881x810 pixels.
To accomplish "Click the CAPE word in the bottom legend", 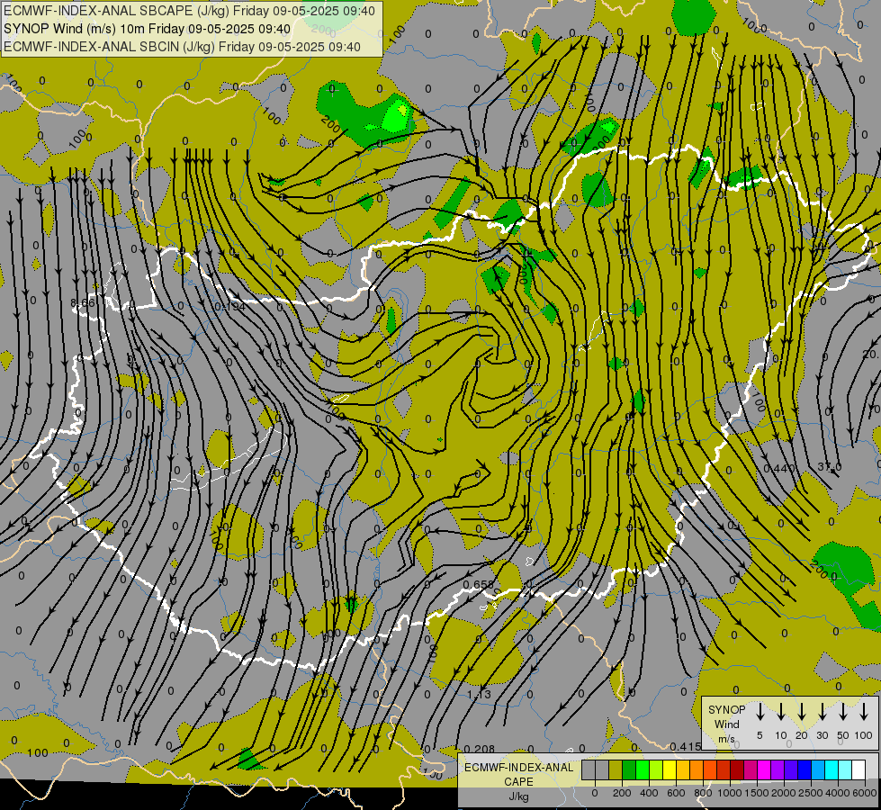I will (518, 781).
